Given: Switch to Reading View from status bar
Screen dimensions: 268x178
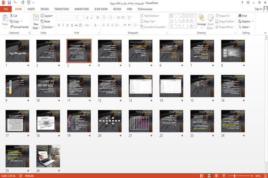Looking at the screenshot, I should [x=216, y=176].
